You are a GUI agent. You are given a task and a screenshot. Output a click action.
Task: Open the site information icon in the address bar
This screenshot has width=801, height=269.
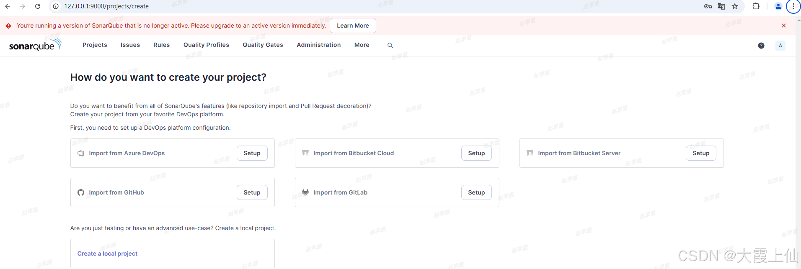56,6
